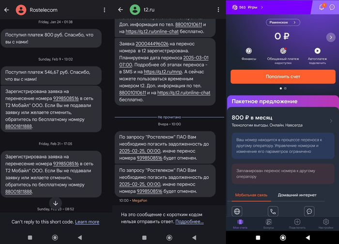The image size is (339, 244).
Task: Expand the 800 ₽ в месяц tariff details
Action: pos(331,121)
